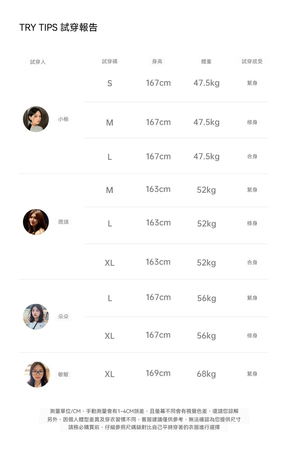Click 小榆's profile avatar
Image resolution: width=285 pixels, height=454 pixels.
pos(36,119)
